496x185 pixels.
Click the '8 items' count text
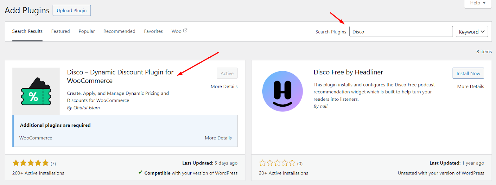click(x=484, y=52)
